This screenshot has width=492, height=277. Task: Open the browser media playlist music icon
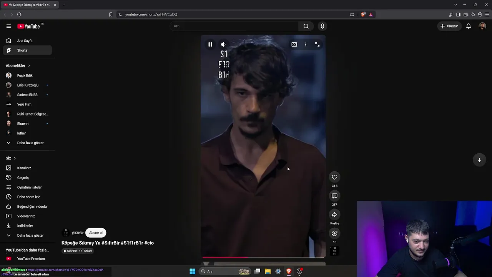(451, 15)
